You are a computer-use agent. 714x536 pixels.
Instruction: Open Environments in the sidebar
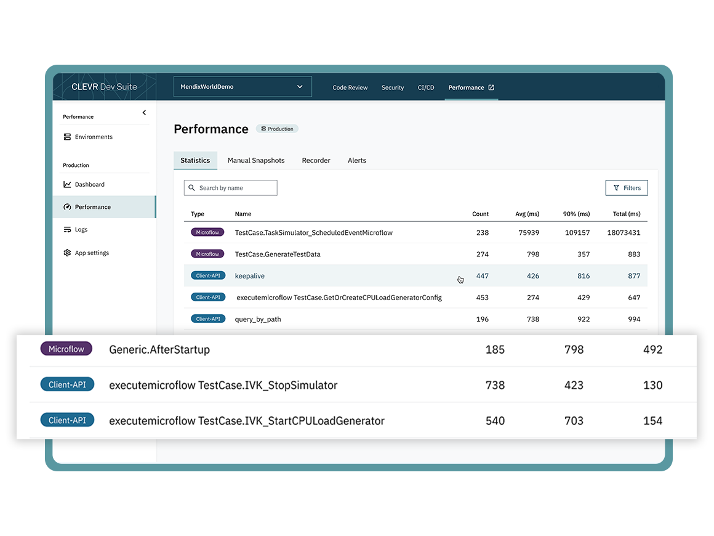pyautogui.click(x=94, y=137)
